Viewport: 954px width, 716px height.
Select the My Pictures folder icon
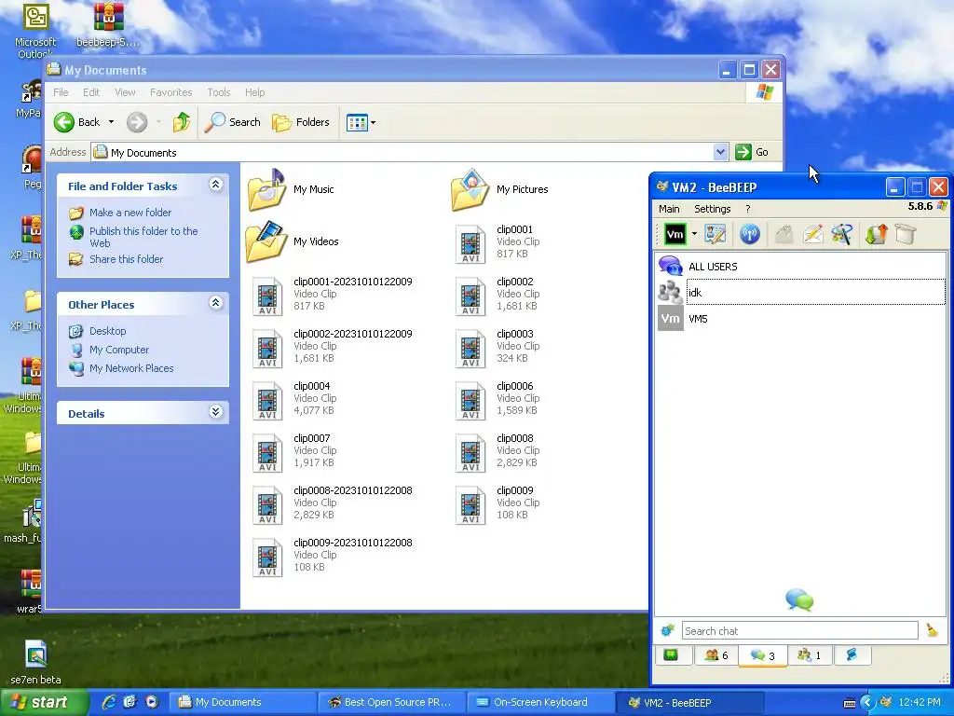(x=470, y=189)
